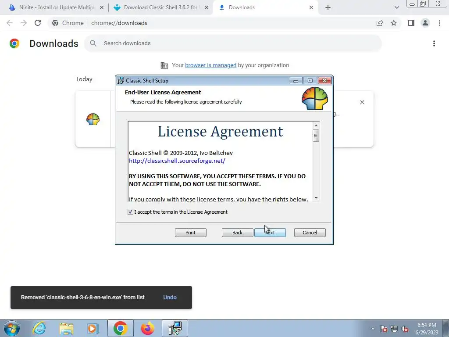Accept the License Agreement terms checkbox

tap(130, 212)
